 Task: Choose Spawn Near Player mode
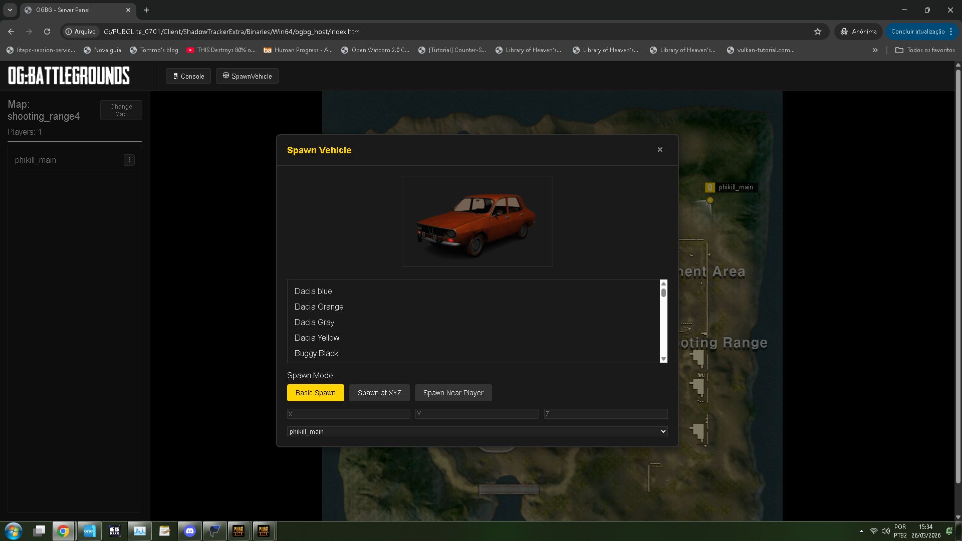(x=453, y=393)
